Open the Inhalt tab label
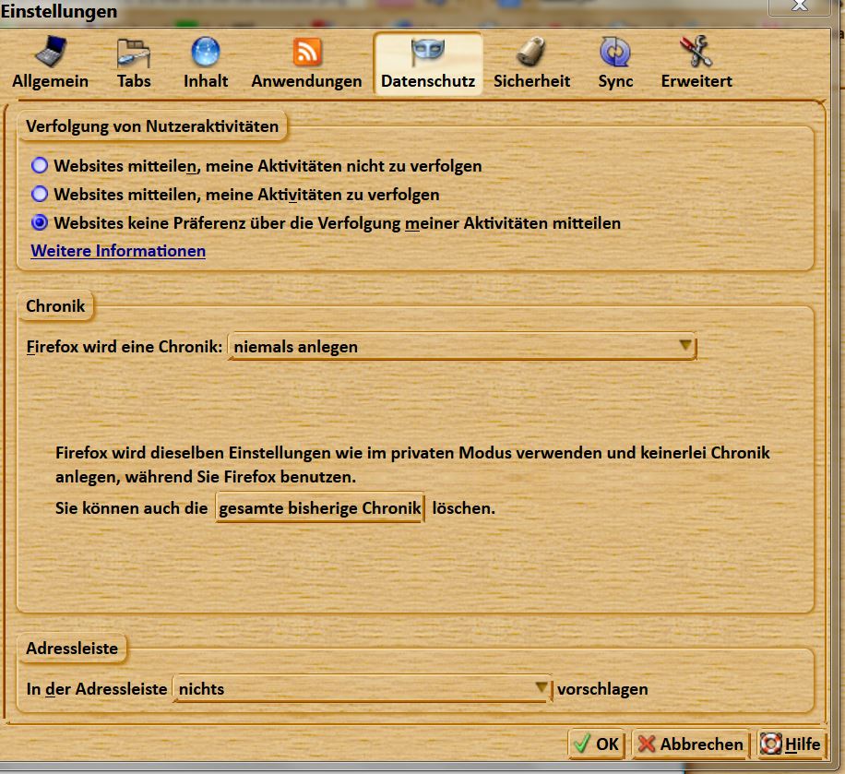The height and width of the screenshot is (774, 845). click(206, 81)
